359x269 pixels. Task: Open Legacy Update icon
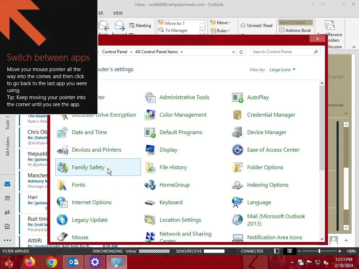pyautogui.click(x=62, y=220)
